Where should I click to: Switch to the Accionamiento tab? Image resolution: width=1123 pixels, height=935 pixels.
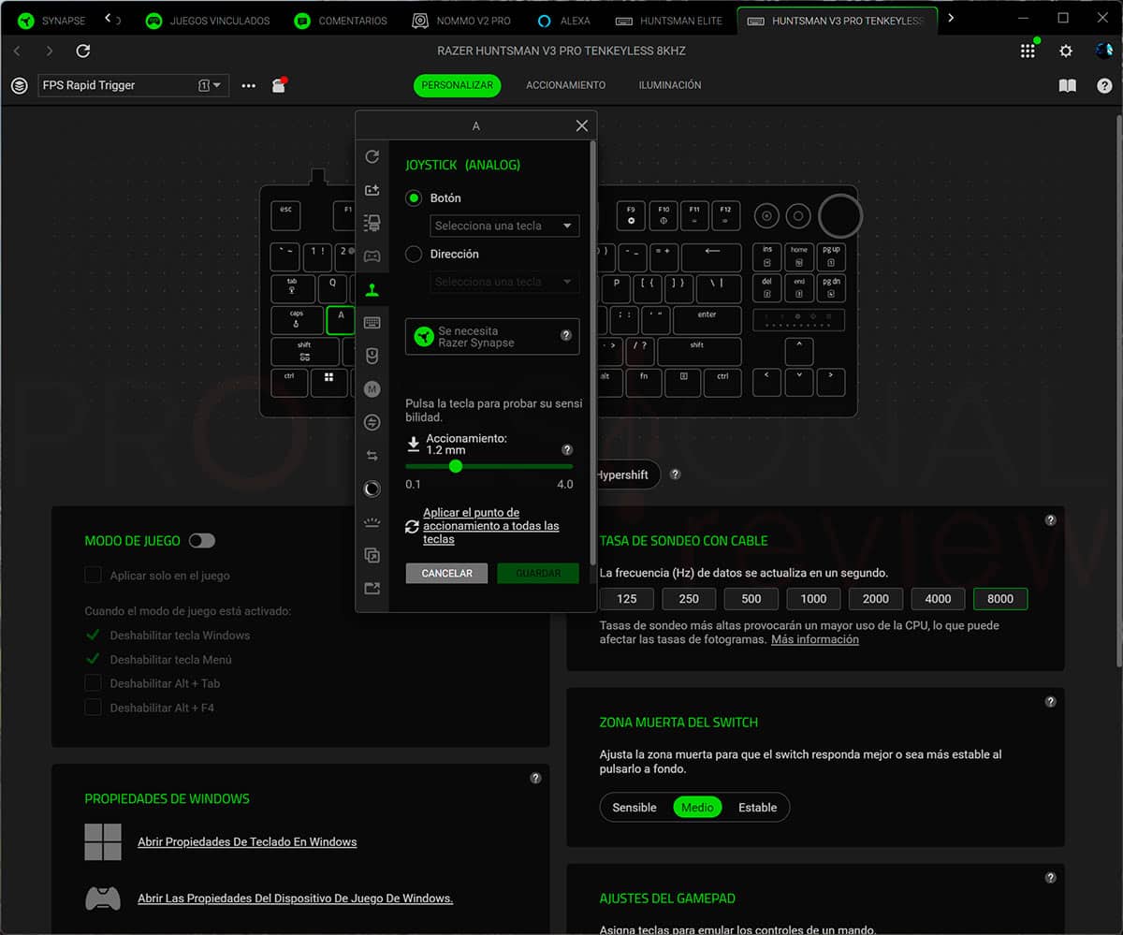(x=565, y=85)
